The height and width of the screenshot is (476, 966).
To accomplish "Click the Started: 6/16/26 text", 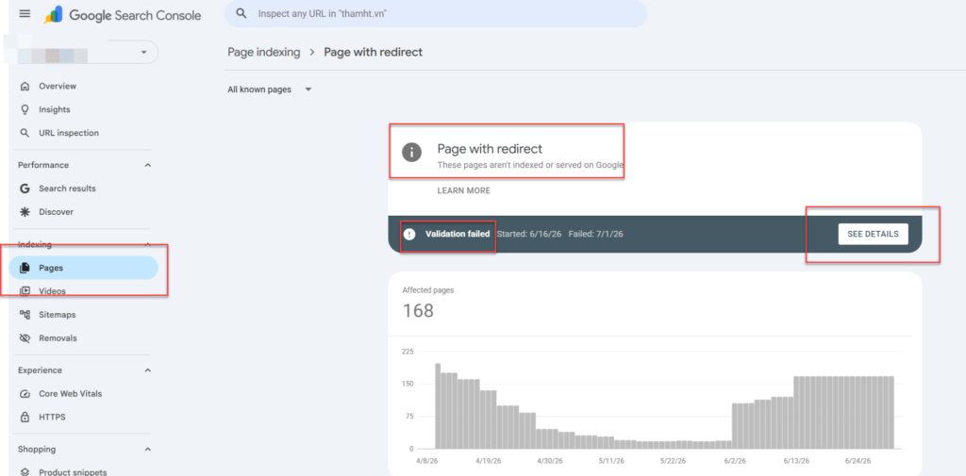I will coord(529,234).
